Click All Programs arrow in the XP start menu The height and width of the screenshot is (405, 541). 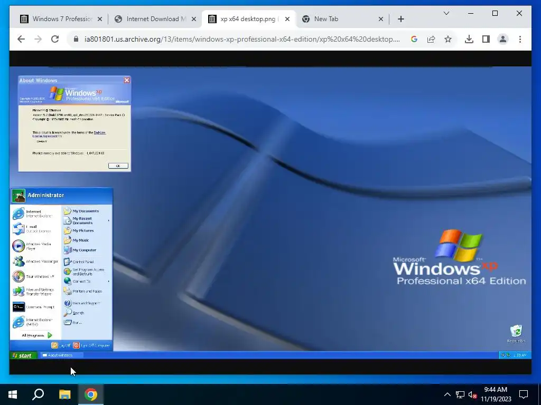coord(50,335)
